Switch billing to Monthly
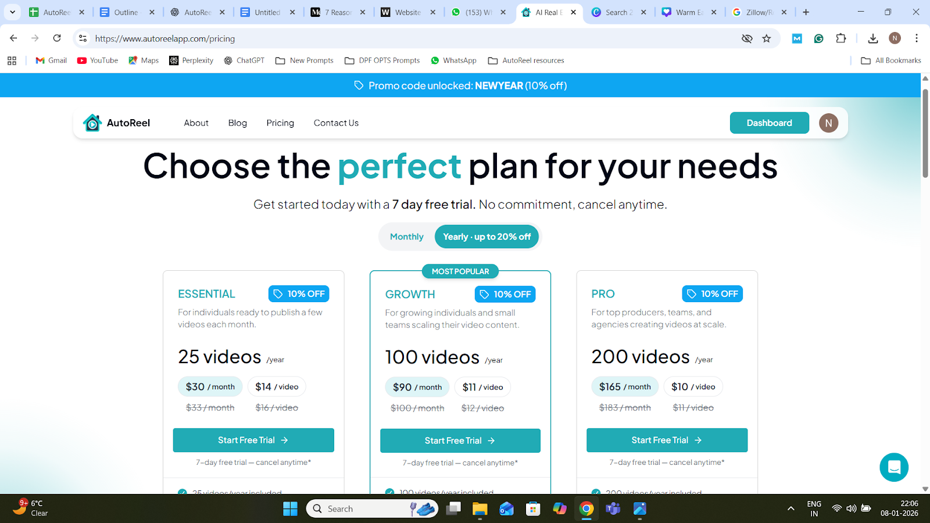Viewport: 930px width, 523px height. pos(407,237)
